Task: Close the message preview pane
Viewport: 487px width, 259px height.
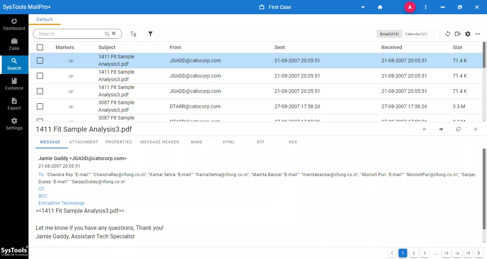Action: tap(476, 129)
